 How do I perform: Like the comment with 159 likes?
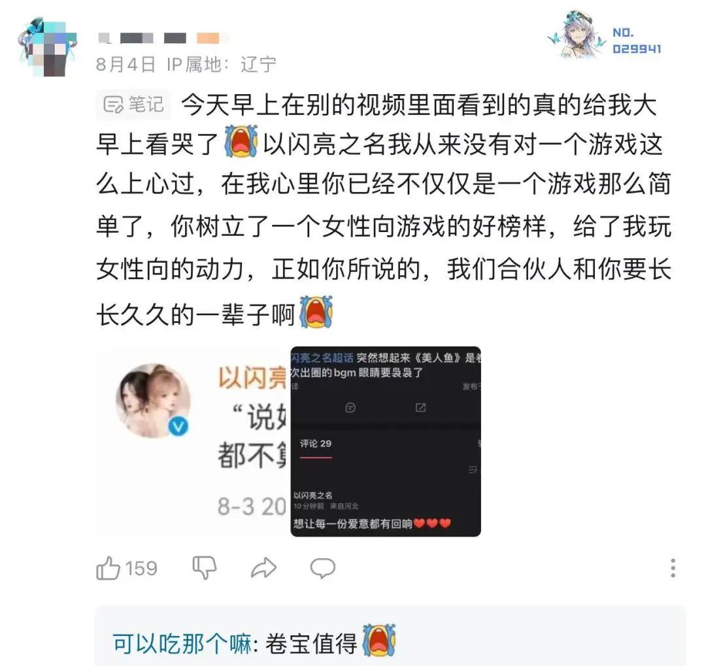point(108,568)
